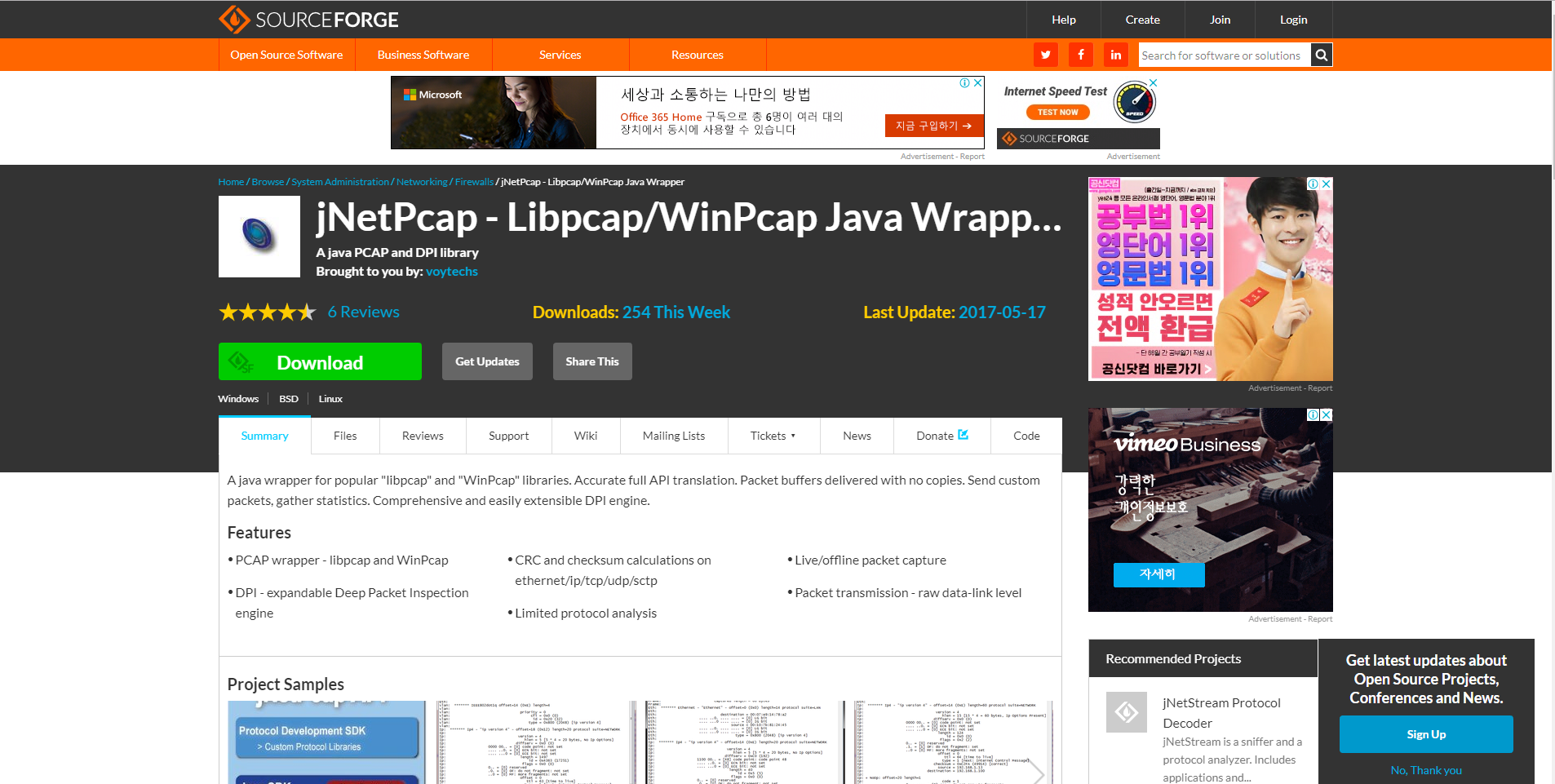Open the Resources menu
Image resolution: width=1555 pixels, height=784 pixels.
tap(698, 55)
